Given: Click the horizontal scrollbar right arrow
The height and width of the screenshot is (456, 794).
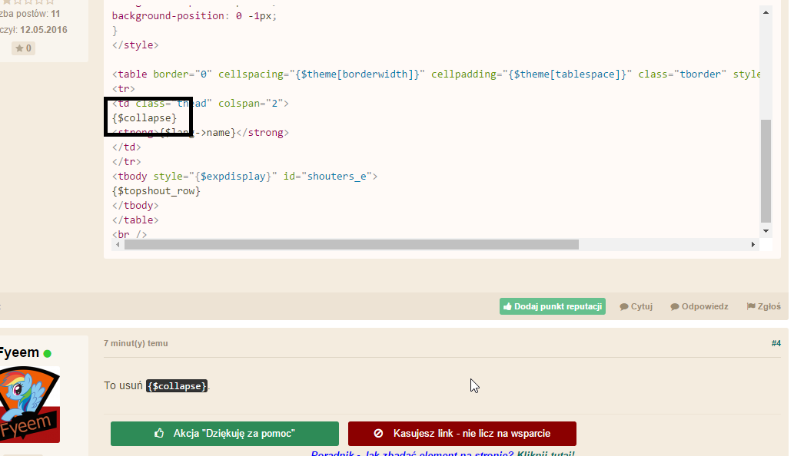Looking at the screenshot, I should (753, 245).
